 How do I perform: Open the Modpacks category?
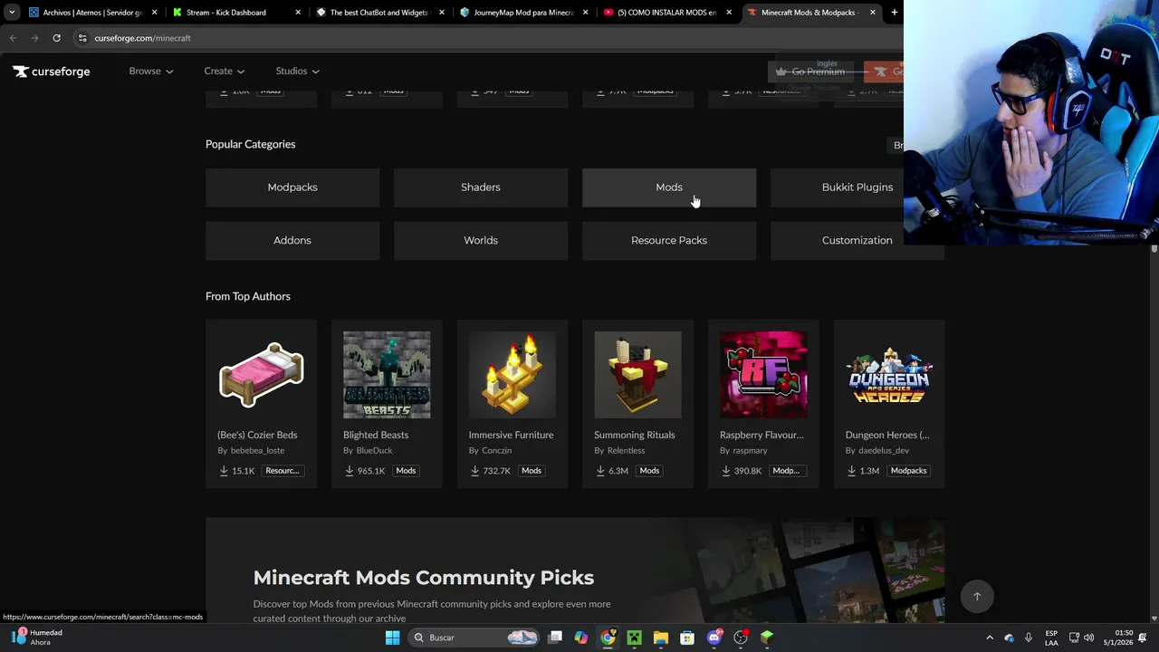pos(292,187)
